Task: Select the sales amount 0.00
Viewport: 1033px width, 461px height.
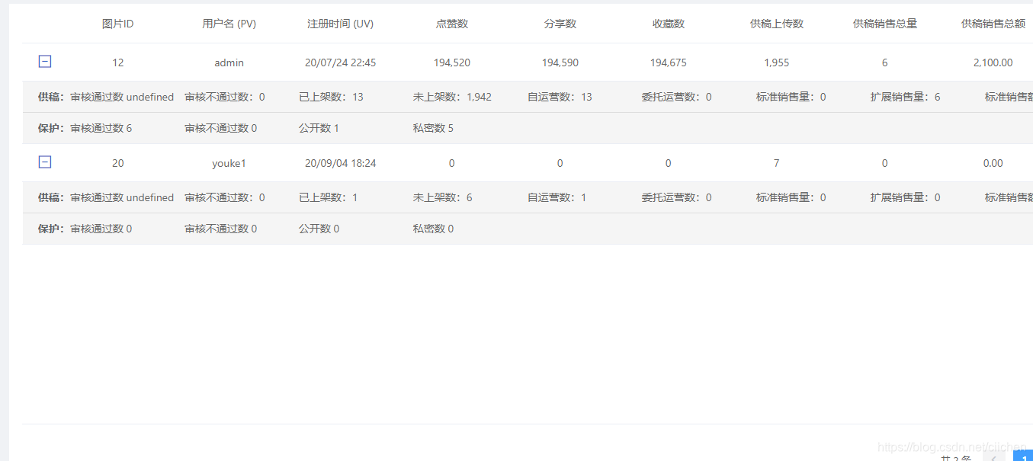Action: click(993, 163)
